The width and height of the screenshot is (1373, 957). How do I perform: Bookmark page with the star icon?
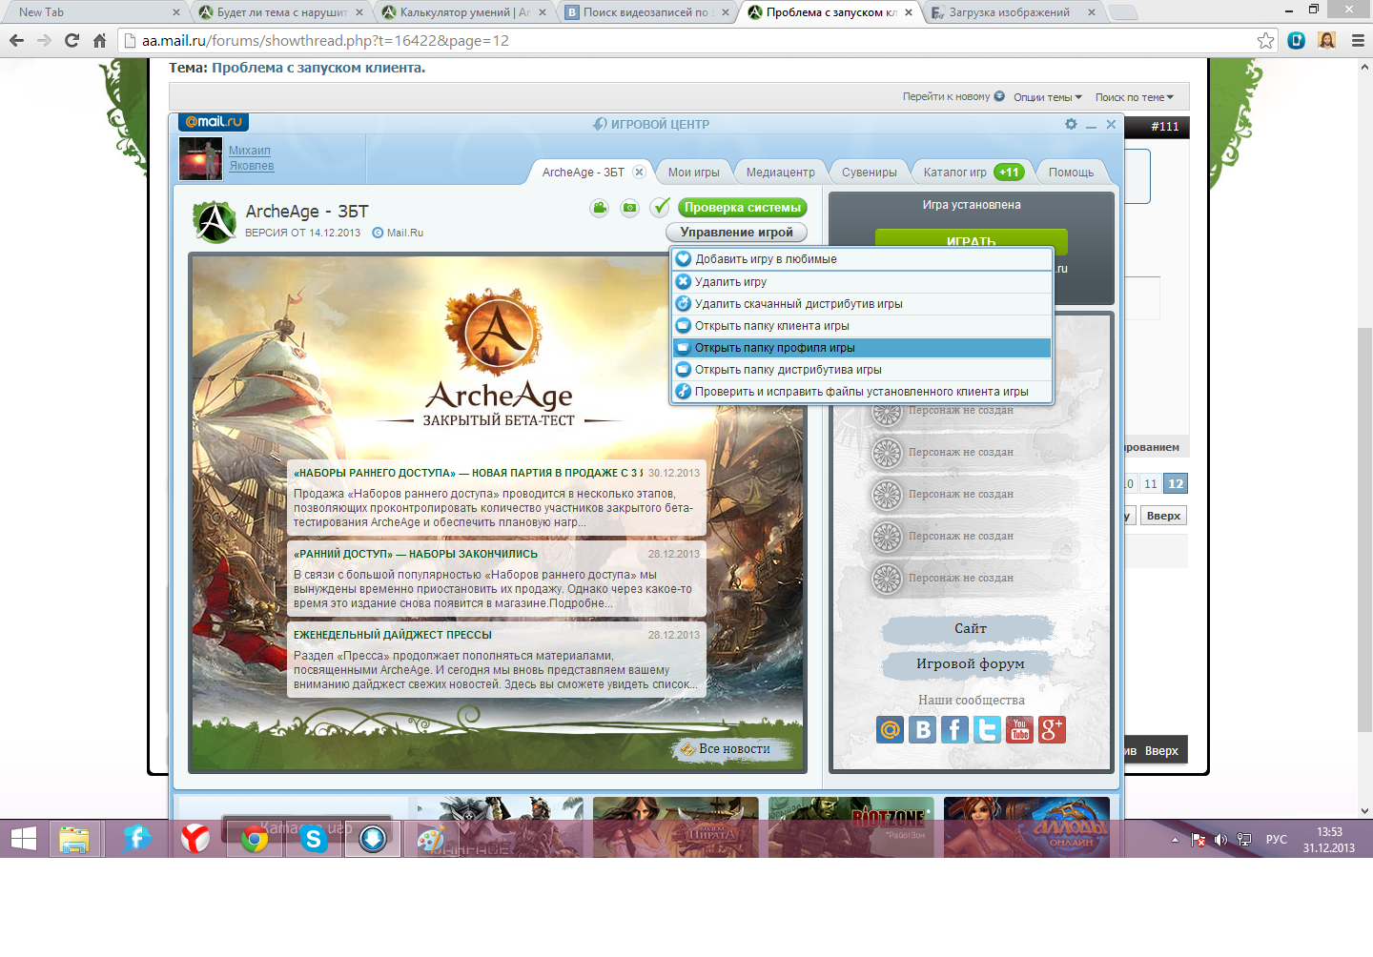pyautogui.click(x=1265, y=40)
